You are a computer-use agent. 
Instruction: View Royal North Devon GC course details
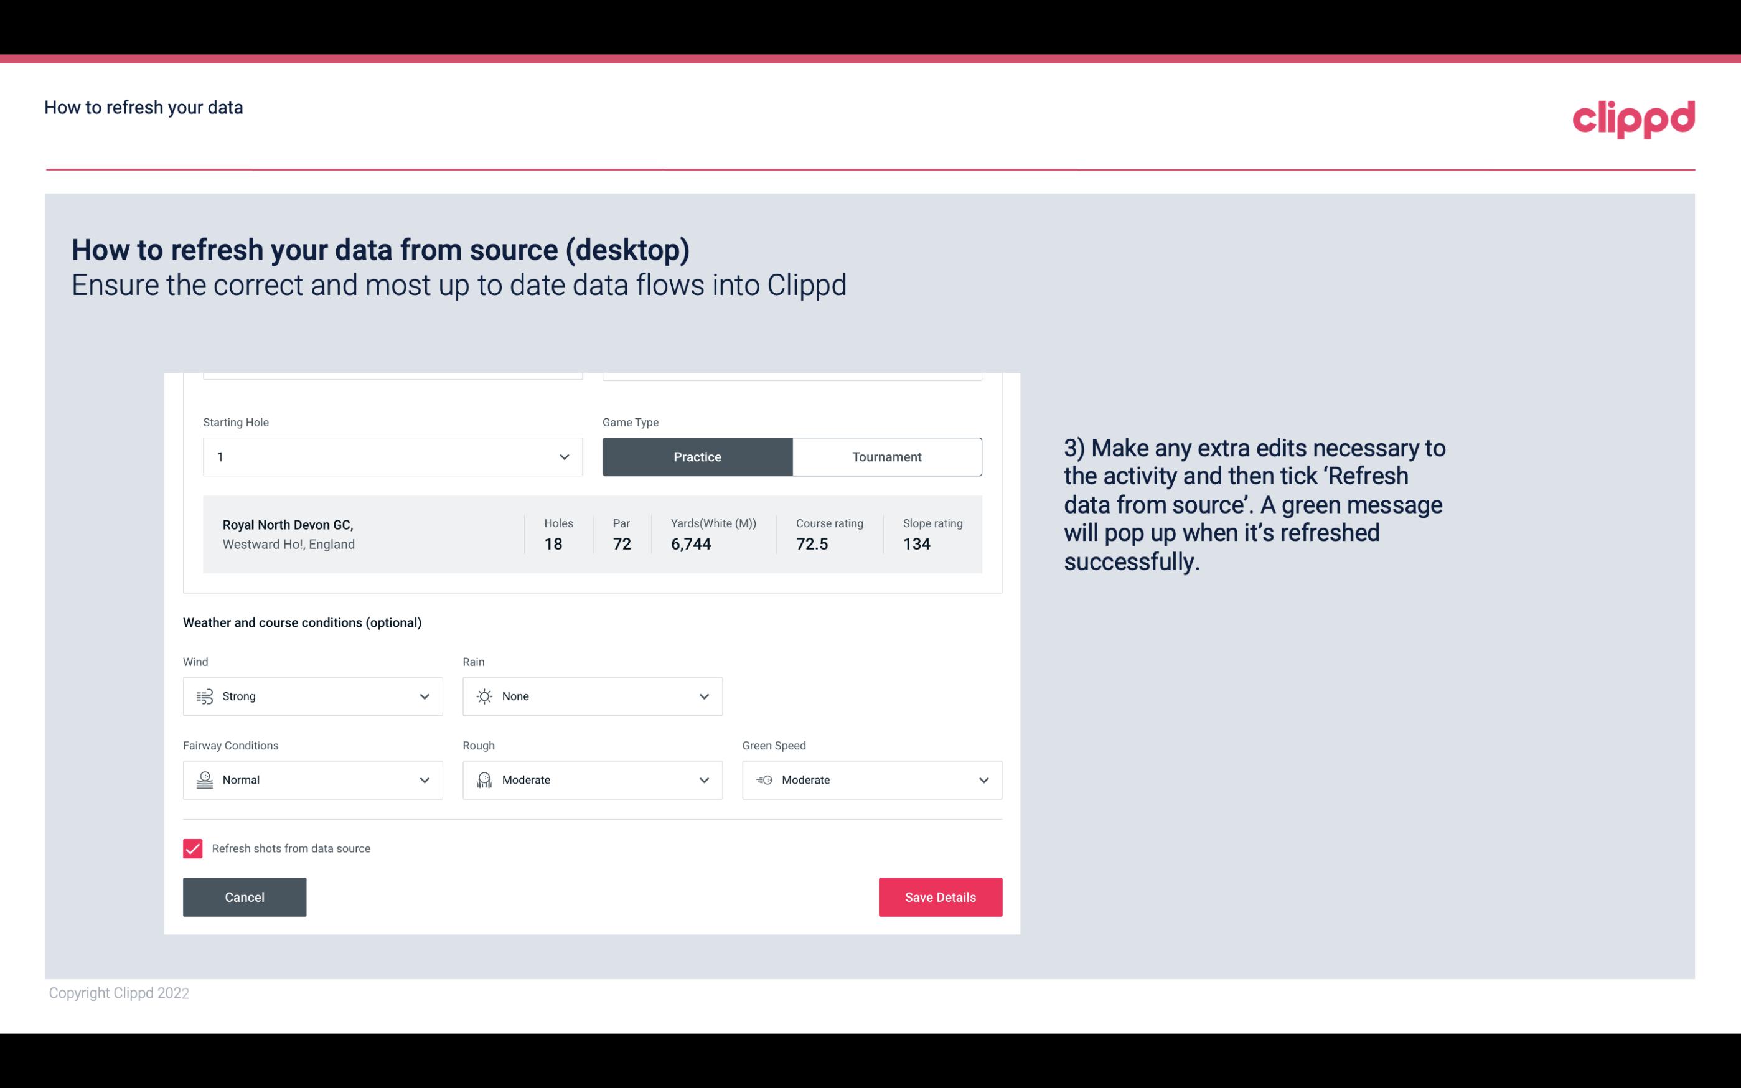click(593, 534)
